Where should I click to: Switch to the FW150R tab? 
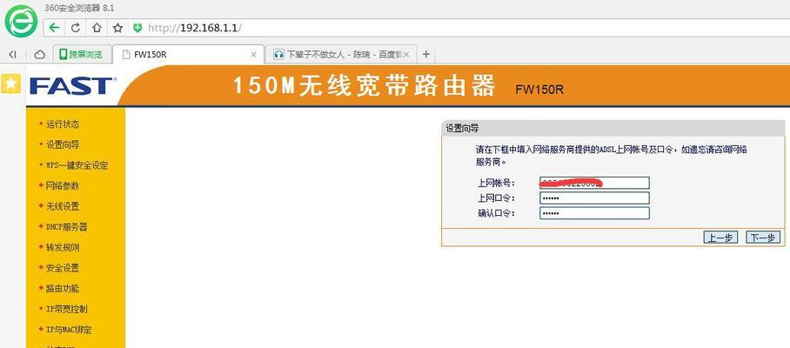(188, 55)
